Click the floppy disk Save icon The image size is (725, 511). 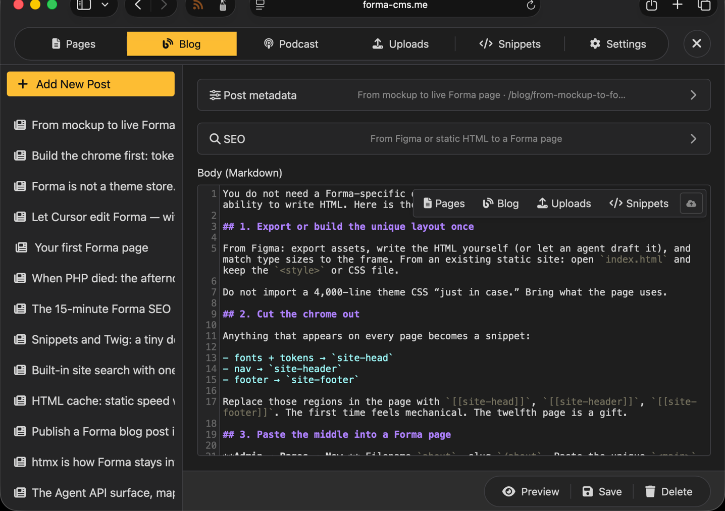[x=587, y=492]
